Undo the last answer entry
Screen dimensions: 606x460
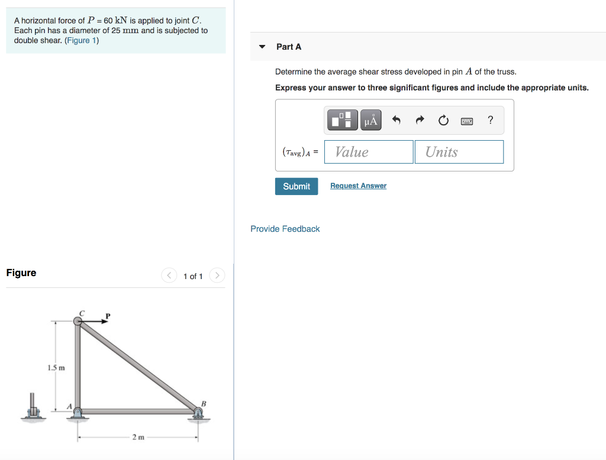395,119
